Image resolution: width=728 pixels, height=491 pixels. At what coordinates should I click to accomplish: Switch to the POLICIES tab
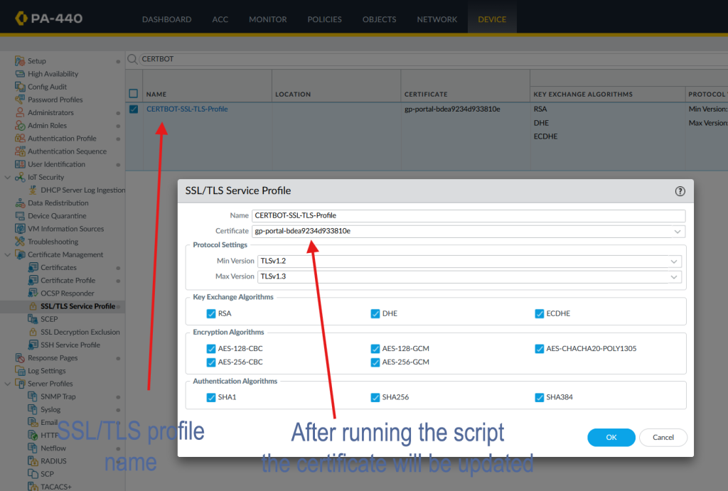coord(324,19)
